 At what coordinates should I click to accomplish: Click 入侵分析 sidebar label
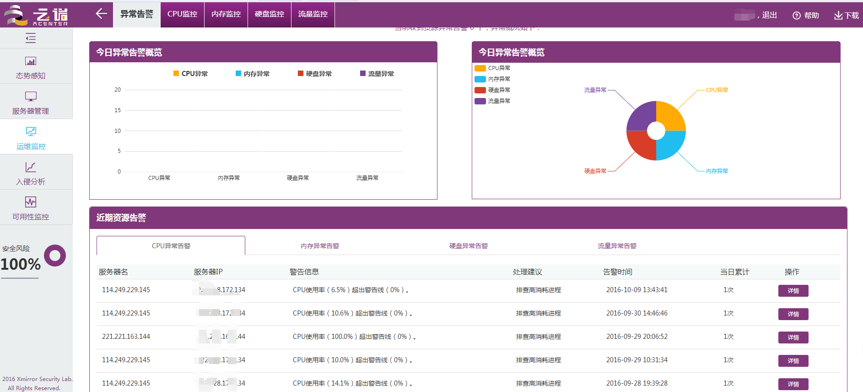[31, 182]
